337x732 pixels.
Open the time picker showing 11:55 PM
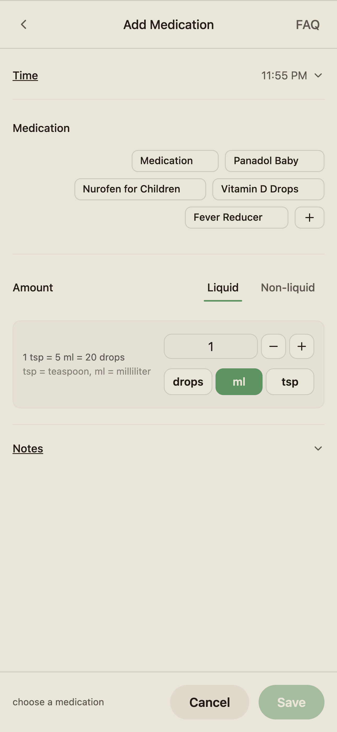tap(291, 76)
